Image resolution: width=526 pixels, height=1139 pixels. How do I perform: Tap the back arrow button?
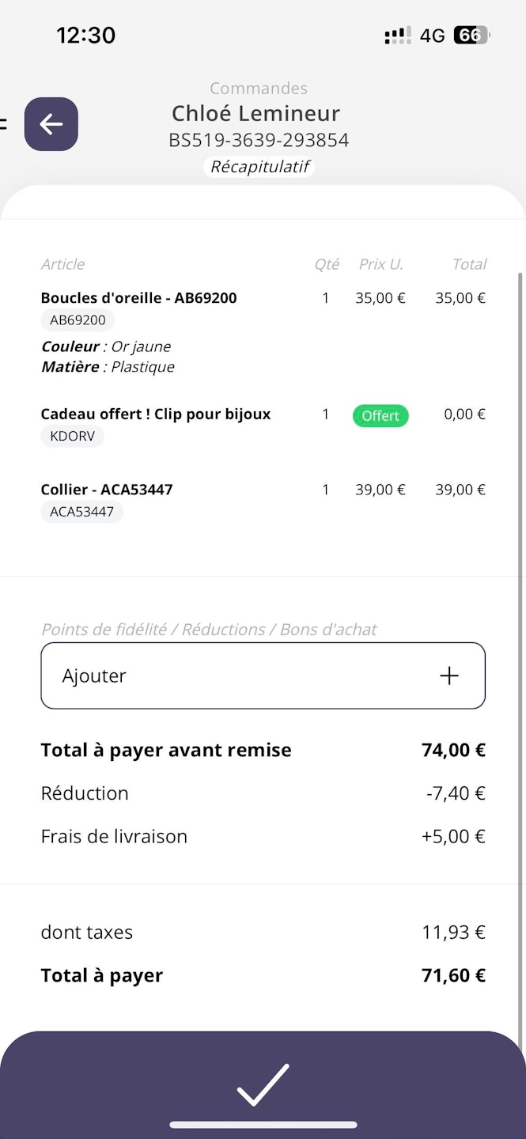coord(51,124)
